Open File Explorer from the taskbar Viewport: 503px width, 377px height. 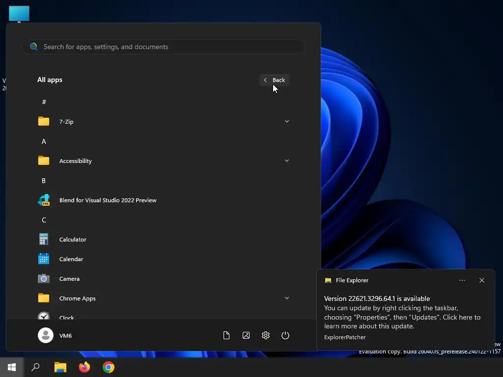point(60,367)
